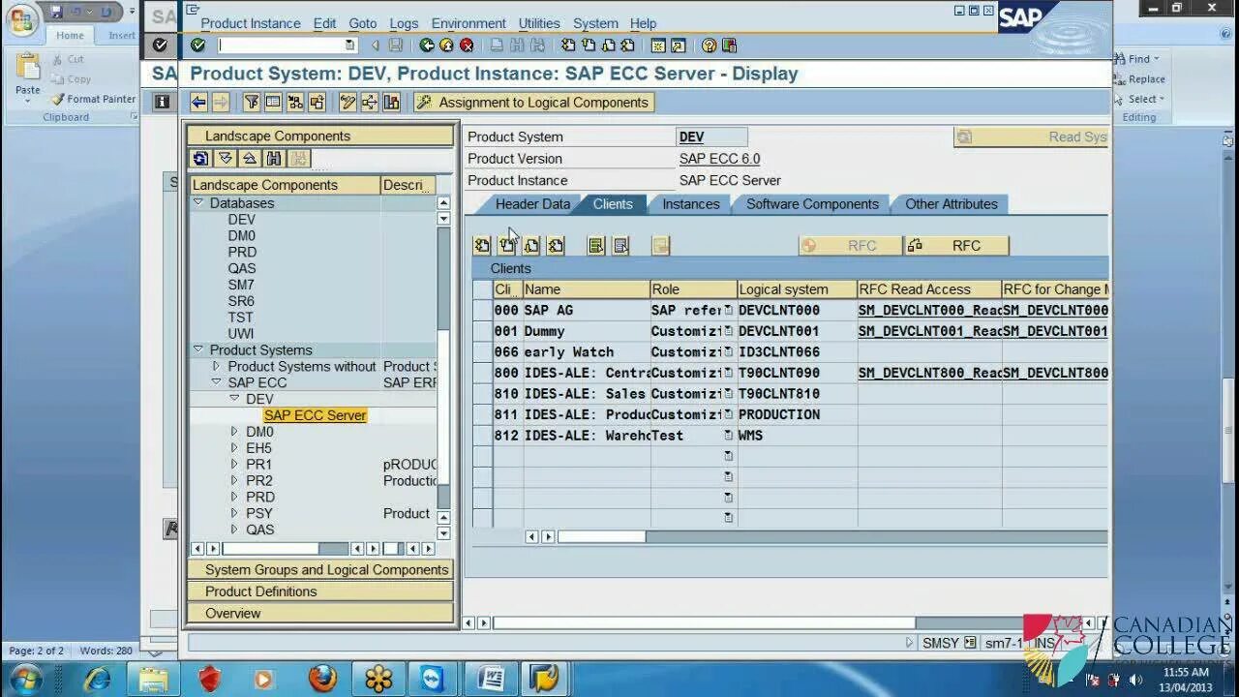
Task: Click the last-page icon in Clients toolbar
Action: pyautogui.click(x=556, y=246)
